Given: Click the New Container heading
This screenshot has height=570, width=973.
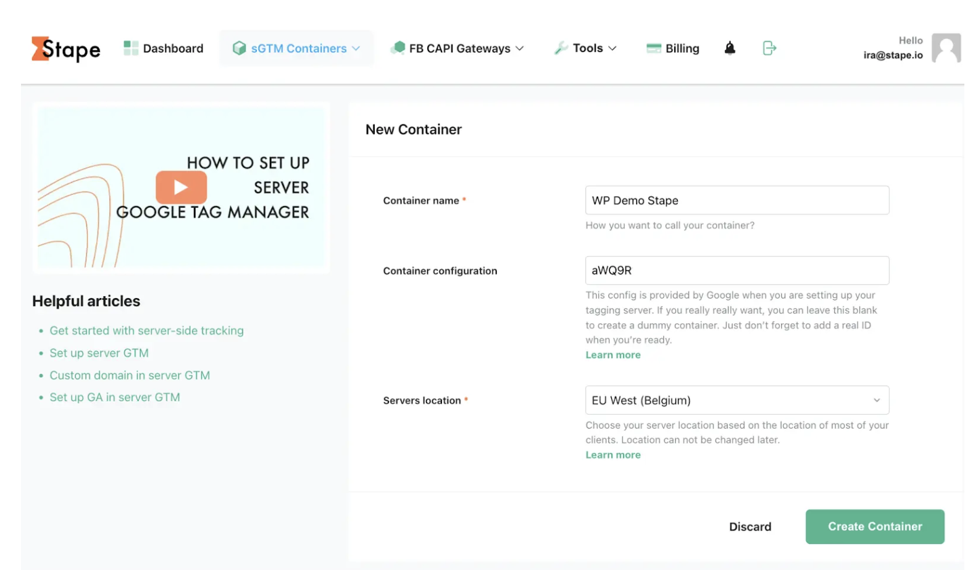Looking at the screenshot, I should click(x=414, y=130).
